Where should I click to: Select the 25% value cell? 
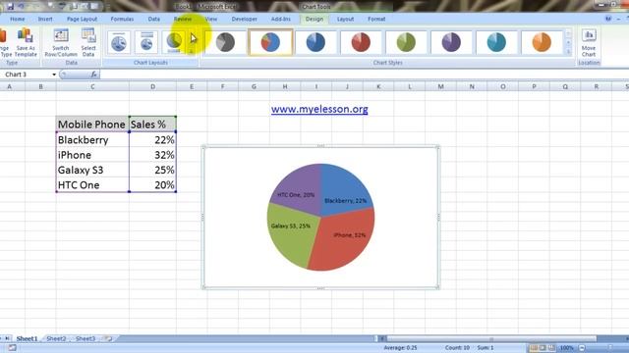pos(152,170)
